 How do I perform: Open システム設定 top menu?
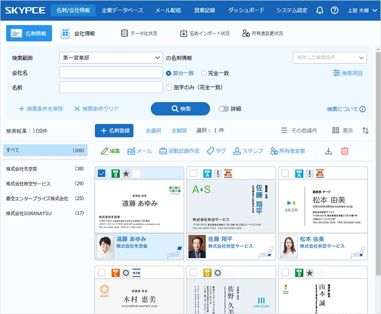292,10
